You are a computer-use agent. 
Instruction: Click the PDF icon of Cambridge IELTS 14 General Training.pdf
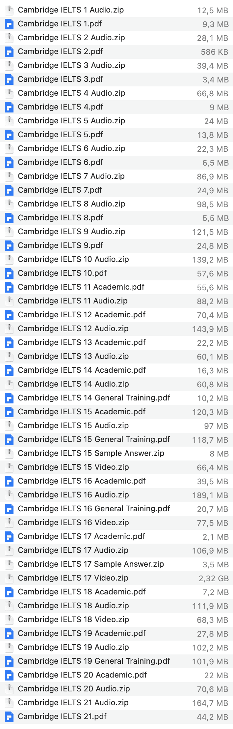click(x=10, y=398)
